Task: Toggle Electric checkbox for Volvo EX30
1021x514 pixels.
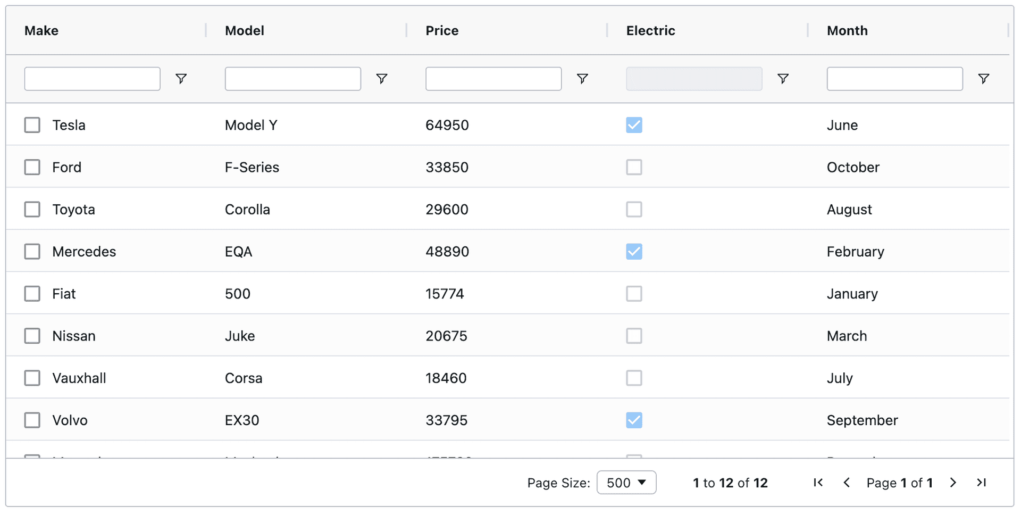Action: click(634, 420)
